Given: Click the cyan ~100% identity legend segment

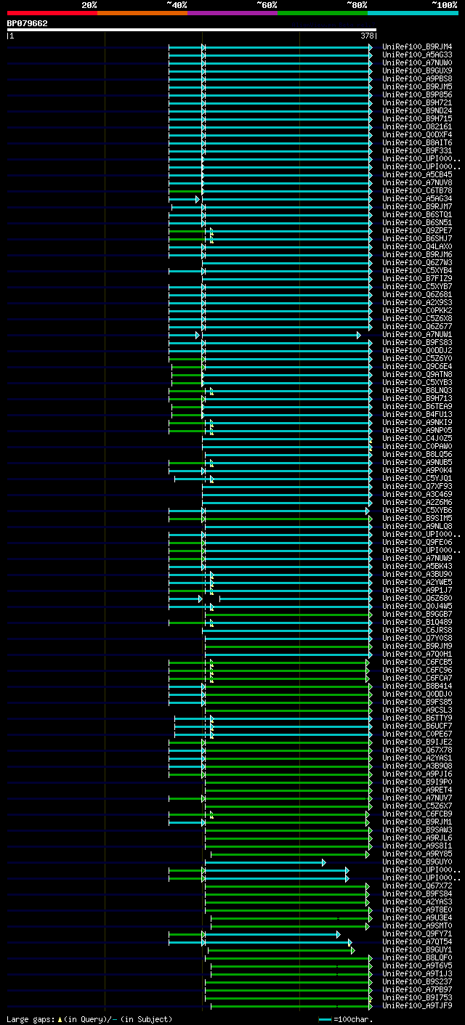Looking at the screenshot, I should [413, 13].
